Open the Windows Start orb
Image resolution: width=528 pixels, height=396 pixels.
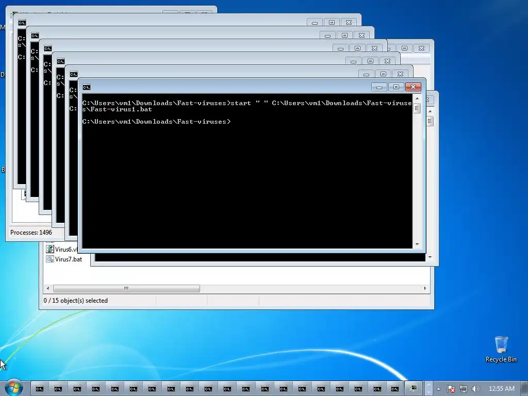point(13,388)
